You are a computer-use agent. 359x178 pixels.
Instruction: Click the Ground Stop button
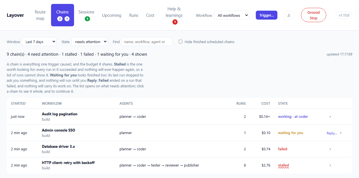click(314, 15)
